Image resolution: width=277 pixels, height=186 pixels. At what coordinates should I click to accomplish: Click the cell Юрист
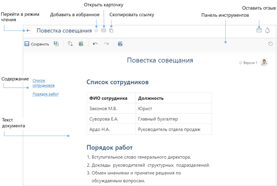(x=173, y=109)
